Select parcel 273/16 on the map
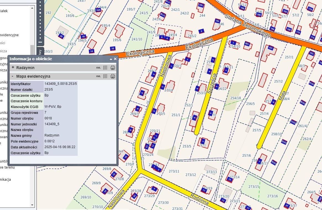Image resolution: width=322 pixels, height=210 pixels. [272, 196]
